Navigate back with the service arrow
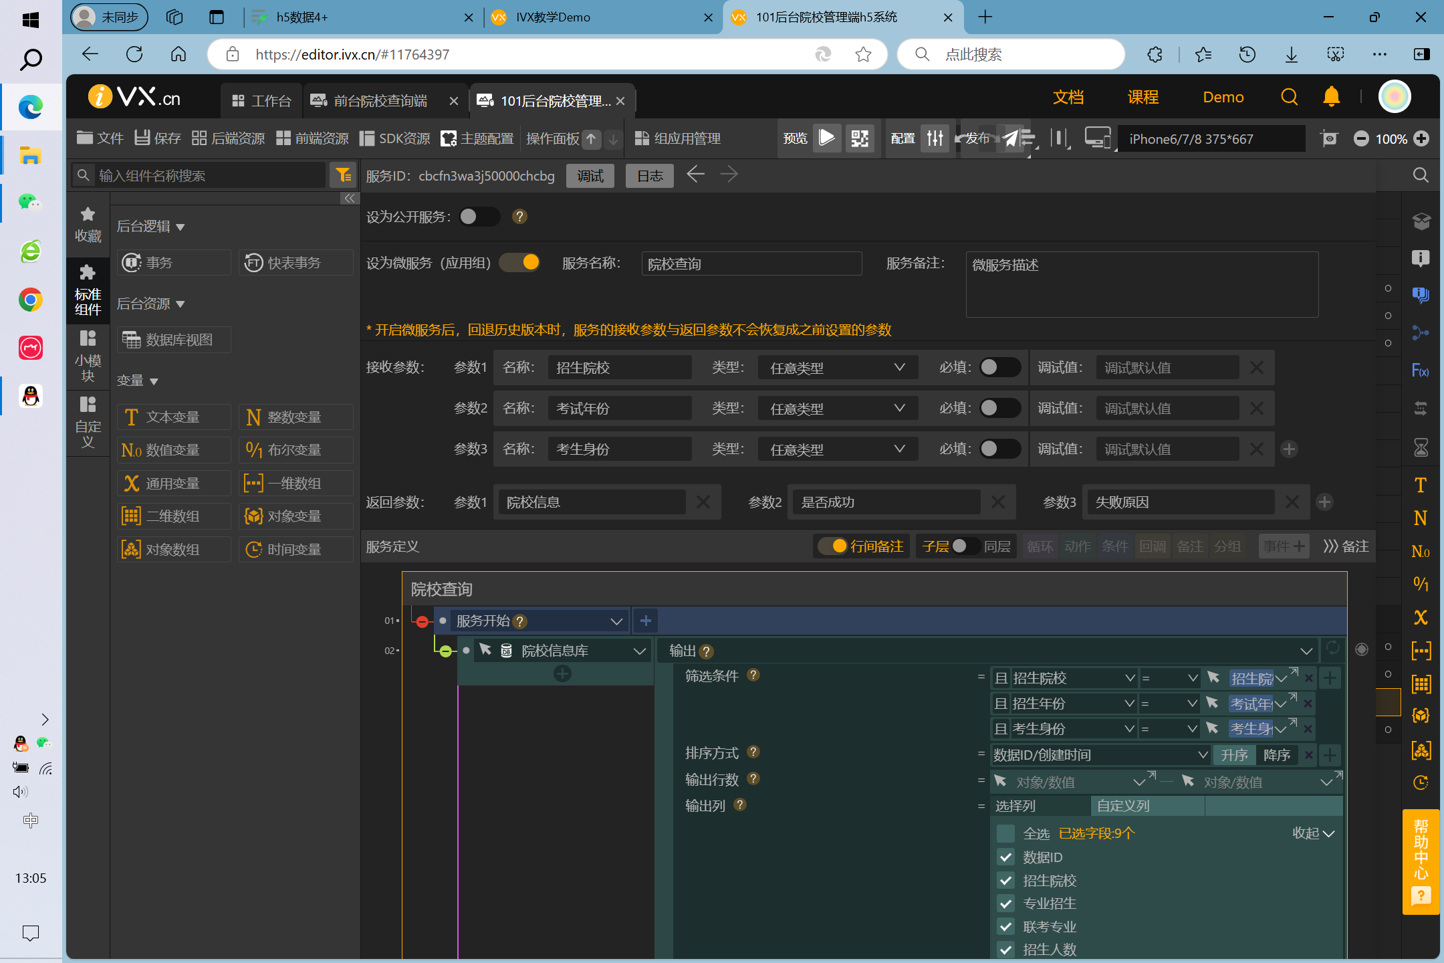Screen dimensions: 1444x963 [x=695, y=175]
